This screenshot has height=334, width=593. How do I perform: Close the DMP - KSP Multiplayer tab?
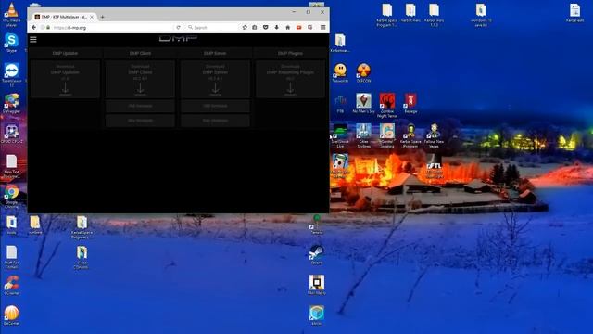pyautogui.click(x=92, y=17)
